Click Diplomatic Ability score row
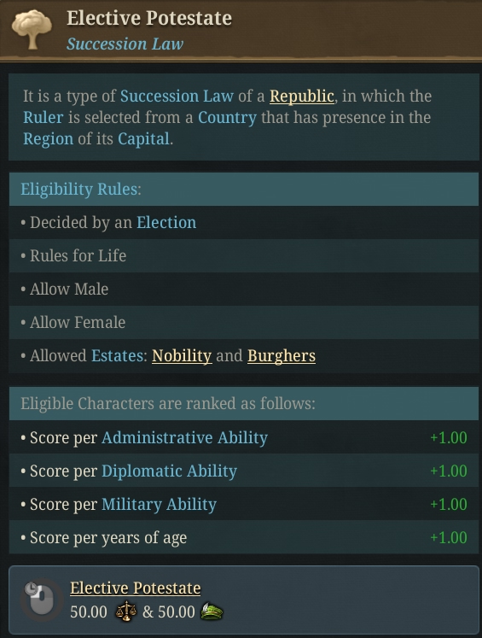 tap(244, 471)
